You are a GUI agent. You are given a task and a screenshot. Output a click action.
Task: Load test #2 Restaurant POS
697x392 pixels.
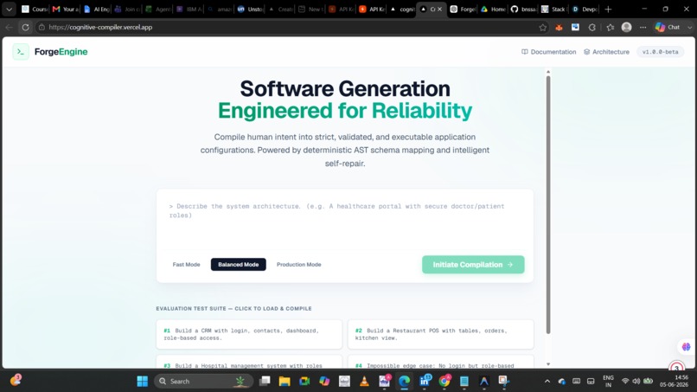(440, 334)
